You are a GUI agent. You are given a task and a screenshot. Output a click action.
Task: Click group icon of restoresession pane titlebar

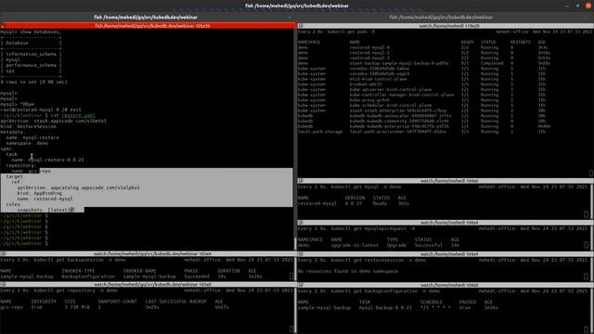click(x=301, y=254)
